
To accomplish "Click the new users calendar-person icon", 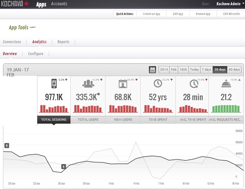I will point(123,84).
